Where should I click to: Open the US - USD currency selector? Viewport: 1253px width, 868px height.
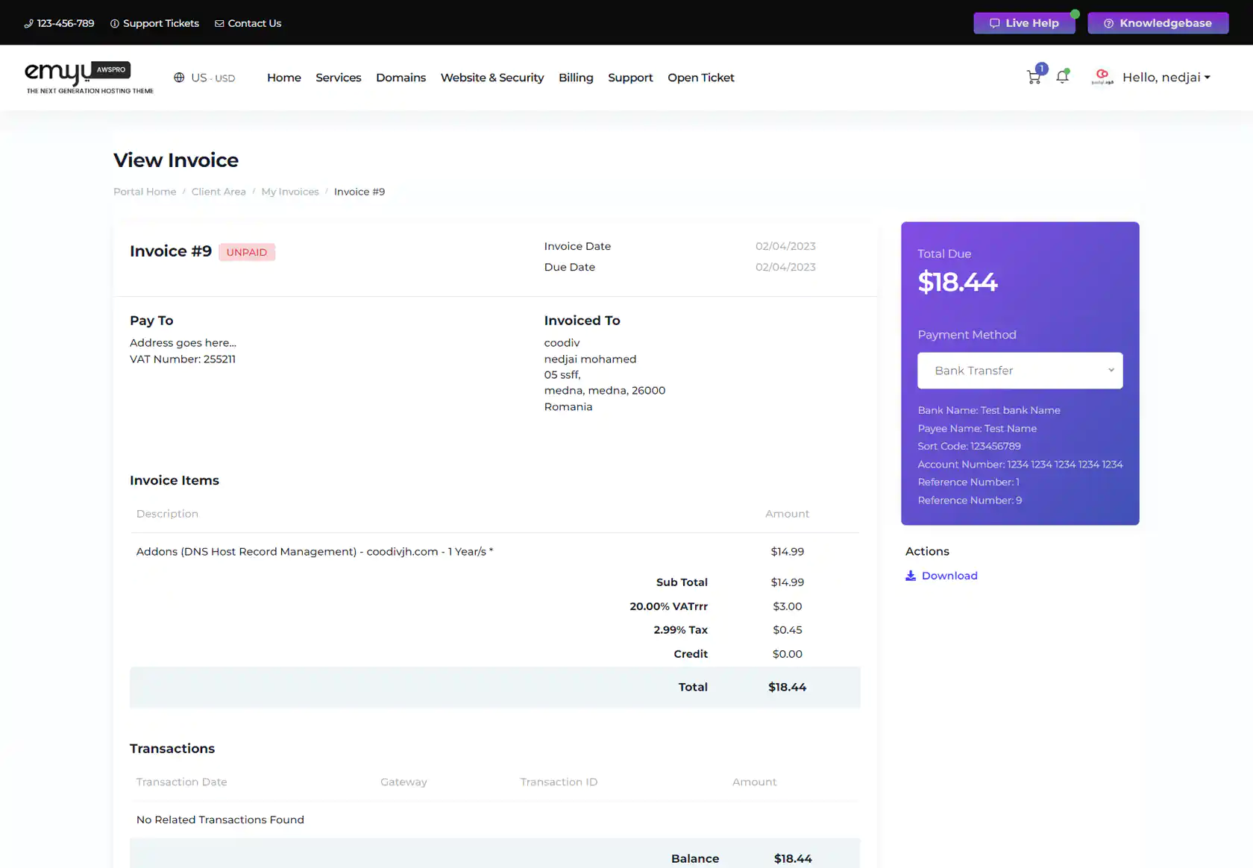coord(204,78)
